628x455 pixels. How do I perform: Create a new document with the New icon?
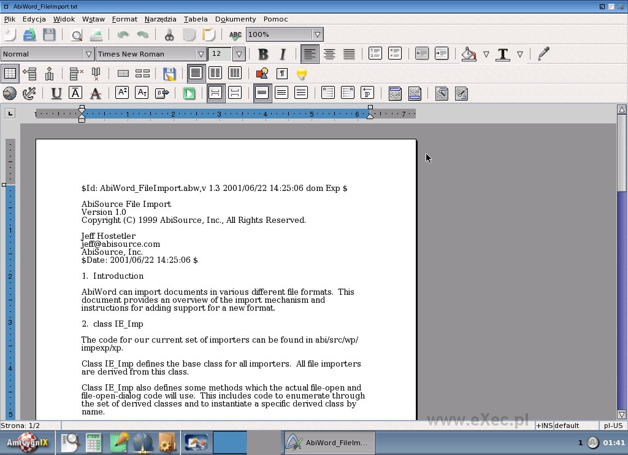pyautogui.click(x=10, y=35)
